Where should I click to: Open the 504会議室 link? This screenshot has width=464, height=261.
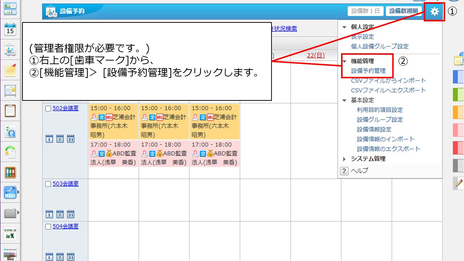coord(66,227)
